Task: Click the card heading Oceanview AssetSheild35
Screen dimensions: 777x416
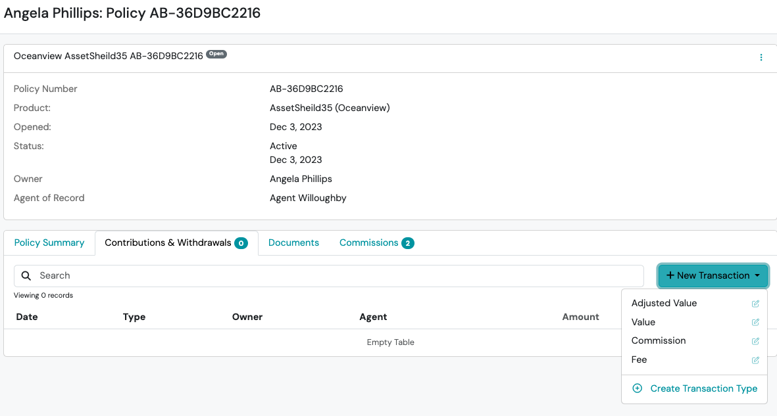Action: (108, 56)
